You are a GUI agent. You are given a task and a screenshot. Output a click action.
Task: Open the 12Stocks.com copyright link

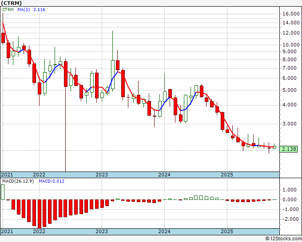(283, 239)
